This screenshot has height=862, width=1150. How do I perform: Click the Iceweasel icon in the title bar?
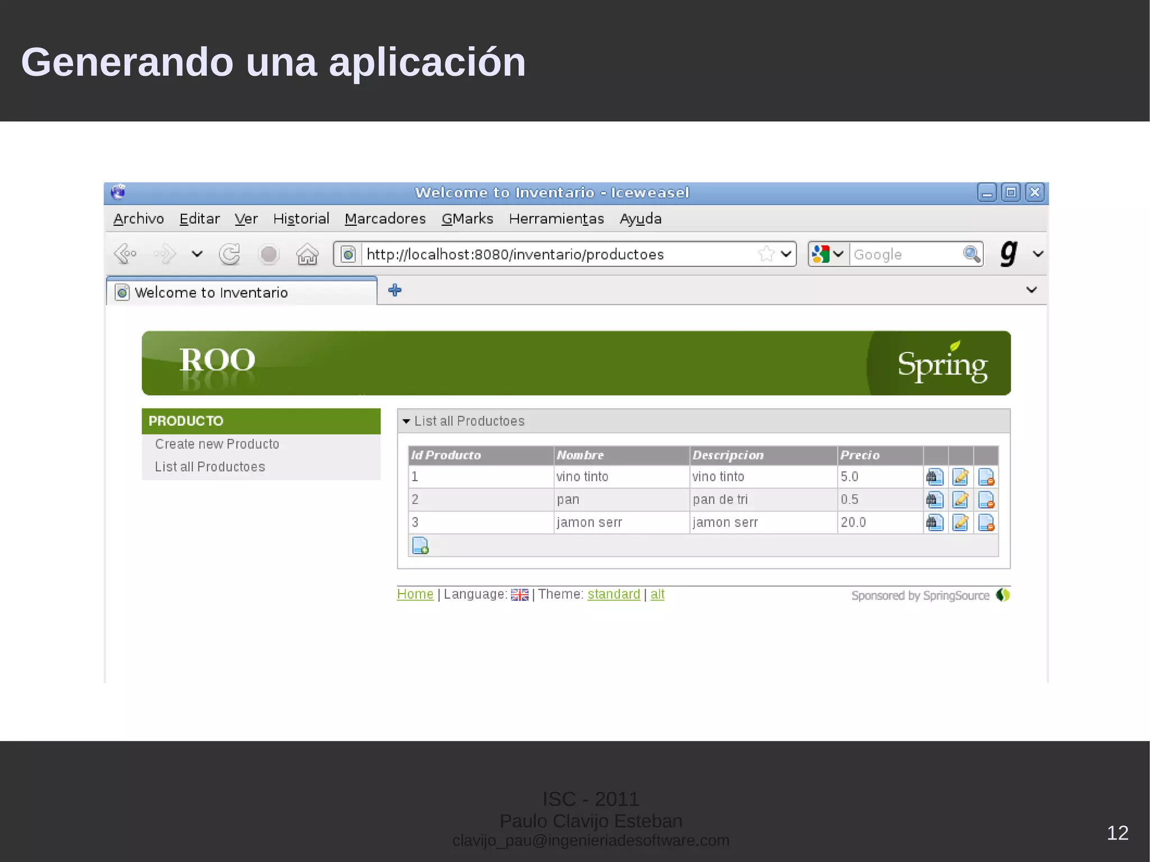(x=118, y=192)
